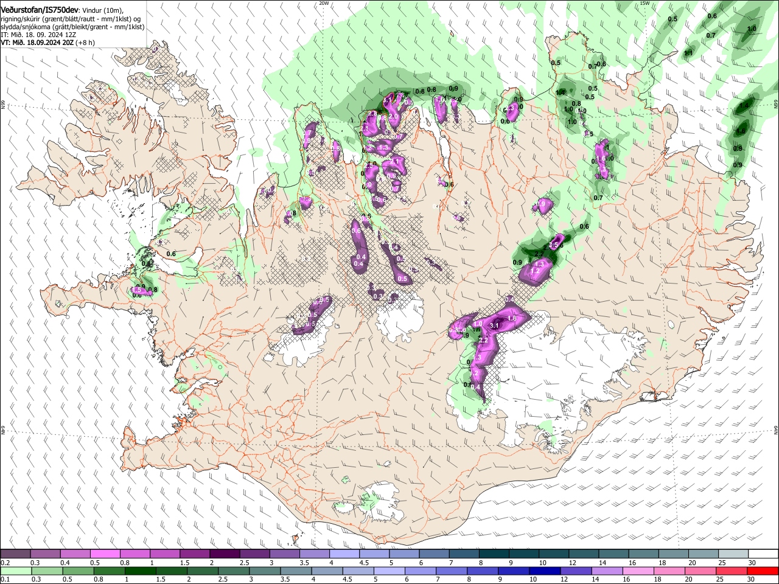Pick the bright pink 0.5–0.8 swatch, top legend row

coord(105,554)
